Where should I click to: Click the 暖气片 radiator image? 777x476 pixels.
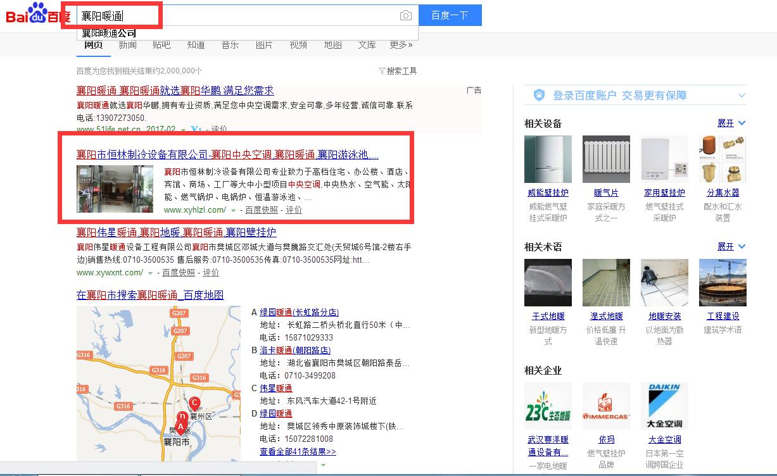tap(606, 159)
